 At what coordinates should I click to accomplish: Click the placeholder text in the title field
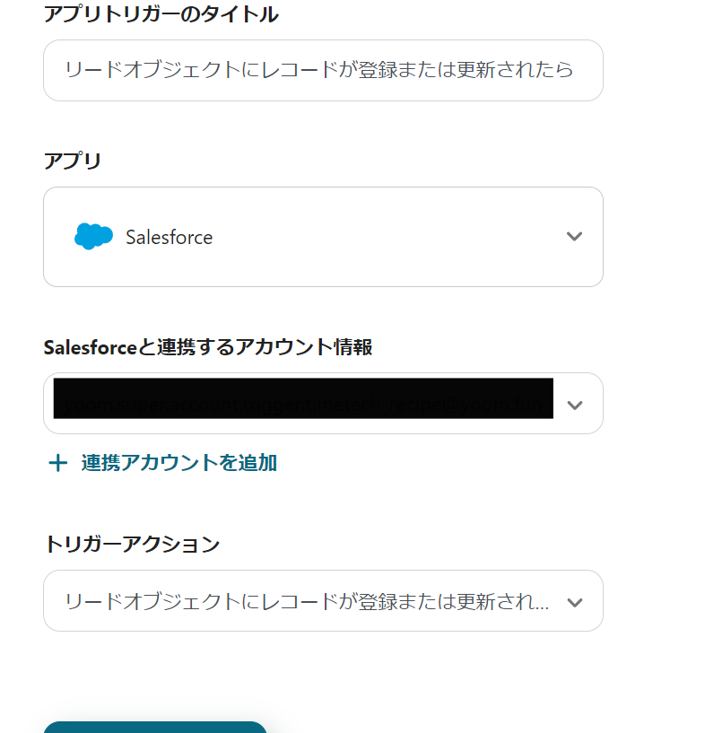(318, 70)
